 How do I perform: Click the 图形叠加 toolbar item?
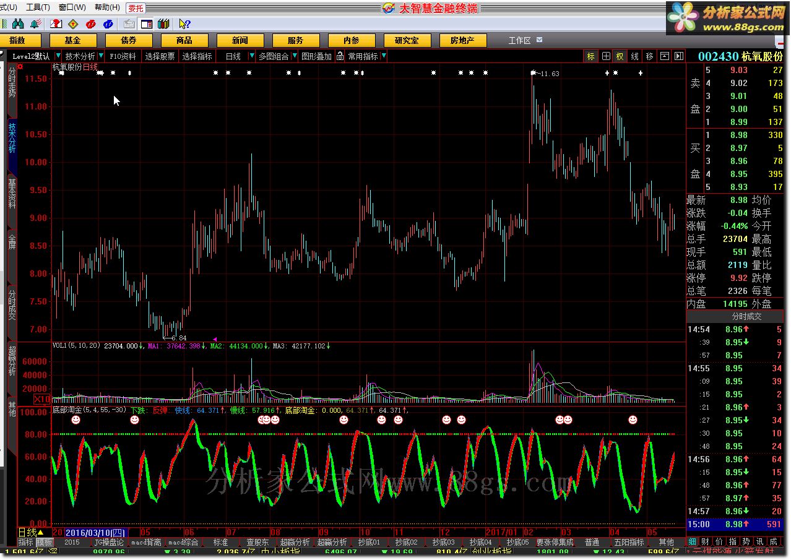point(316,56)
